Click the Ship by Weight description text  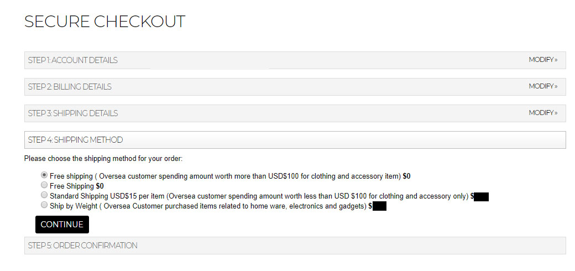click(x=208, y=206)
